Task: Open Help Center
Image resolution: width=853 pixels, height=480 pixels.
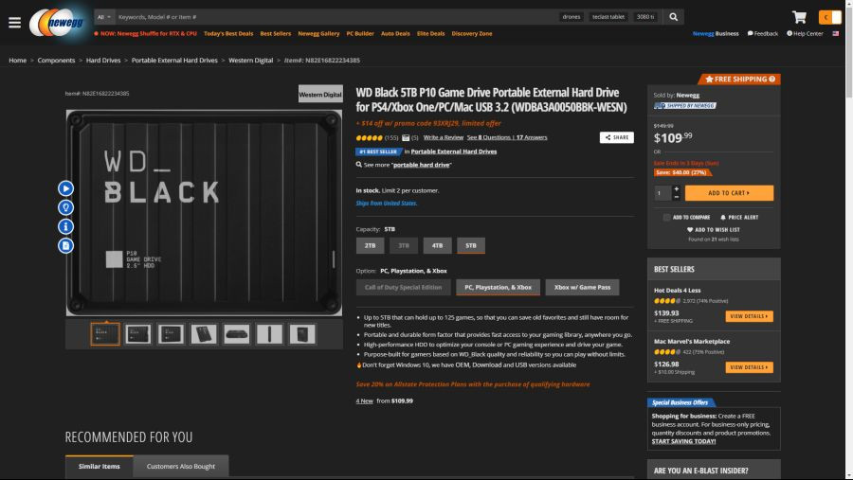Action: [x=805, y=34]
